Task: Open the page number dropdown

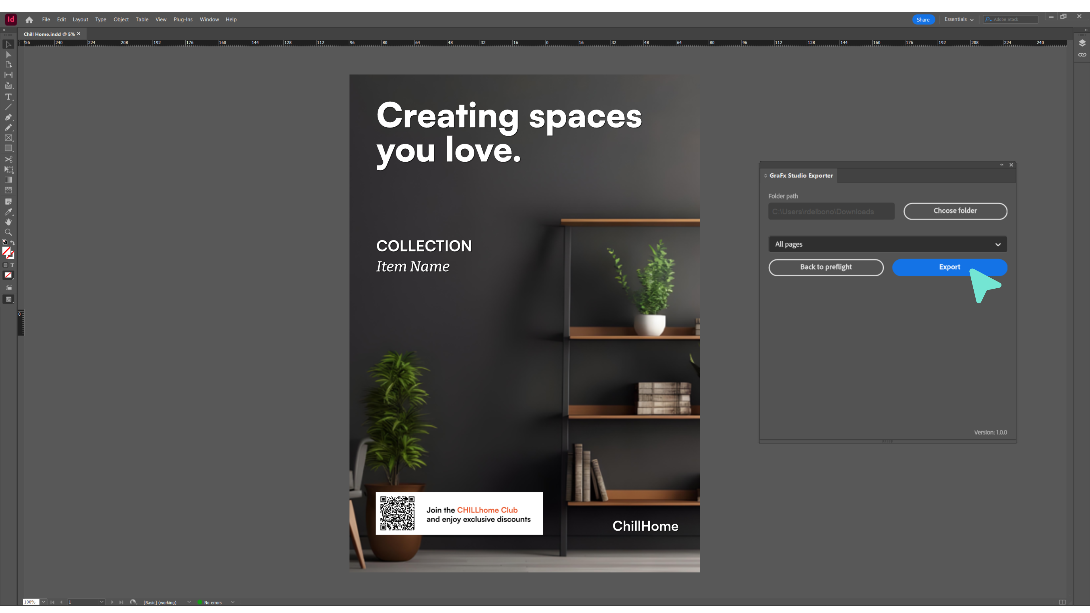Action: point(102,602)
